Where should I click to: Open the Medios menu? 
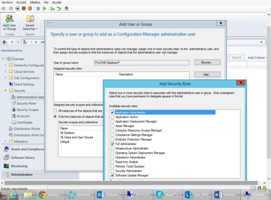(35, 2)
